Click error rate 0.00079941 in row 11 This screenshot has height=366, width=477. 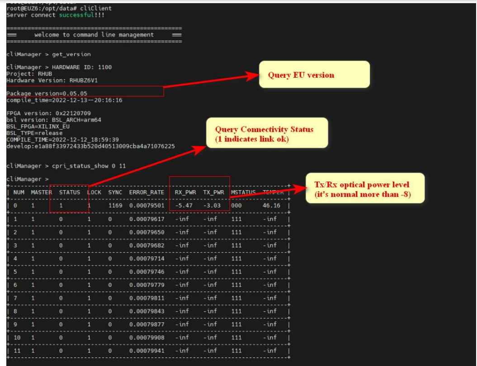coord(146,350)
